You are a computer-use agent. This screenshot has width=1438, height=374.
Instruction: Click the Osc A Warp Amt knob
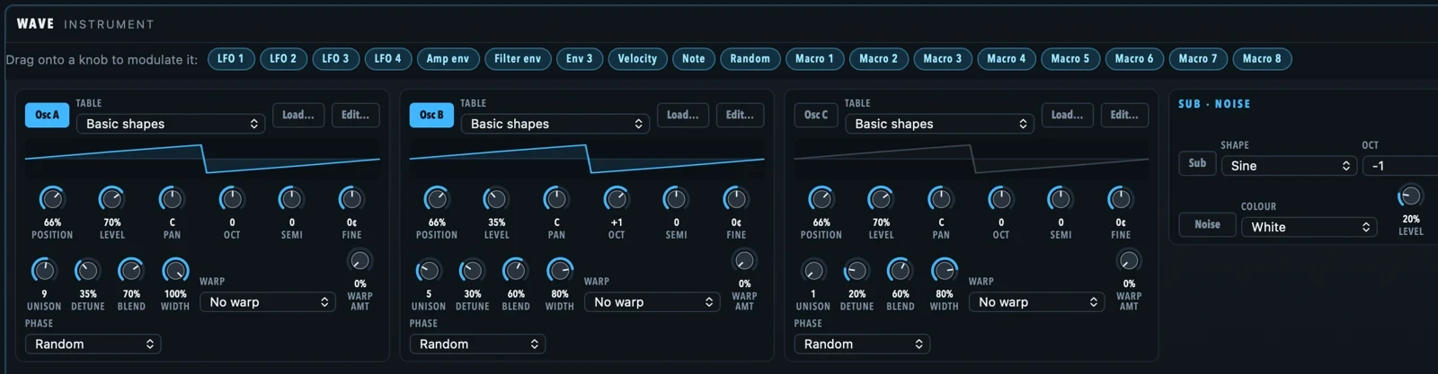coord(359,261)
